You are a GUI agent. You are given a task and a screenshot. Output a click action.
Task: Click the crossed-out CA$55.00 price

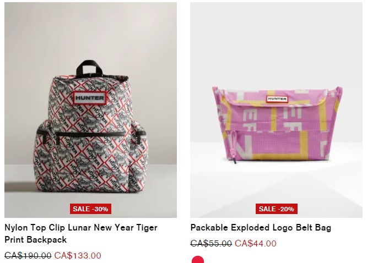tap(211, 243)
